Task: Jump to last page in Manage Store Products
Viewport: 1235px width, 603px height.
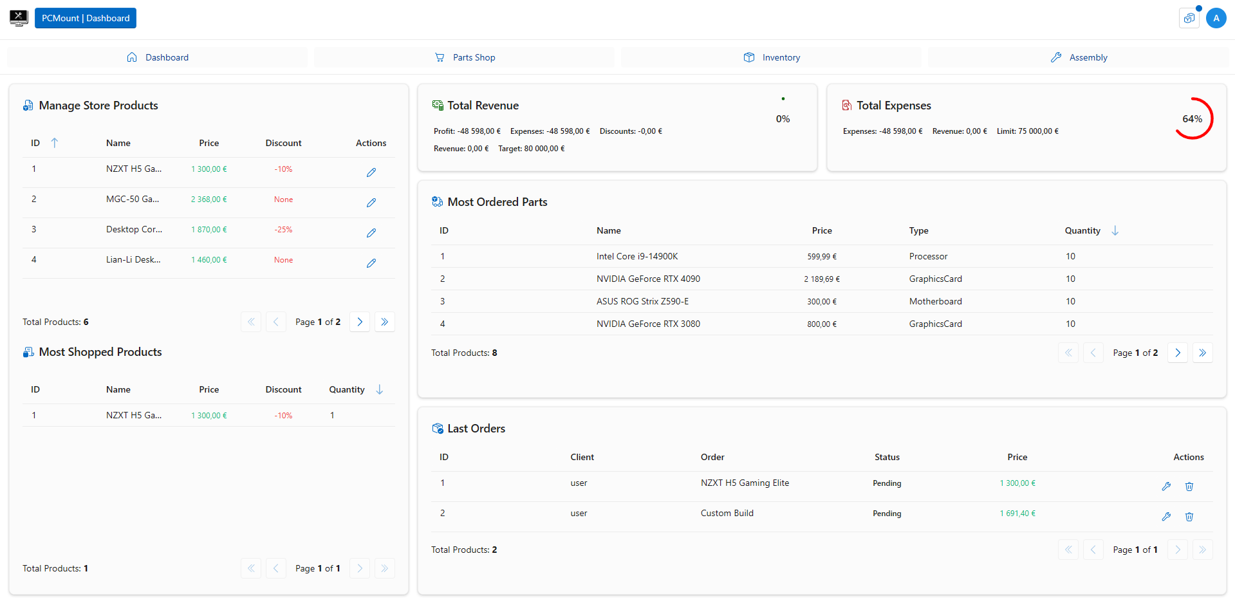Action: pyautogui.click(x=385, y=322)
